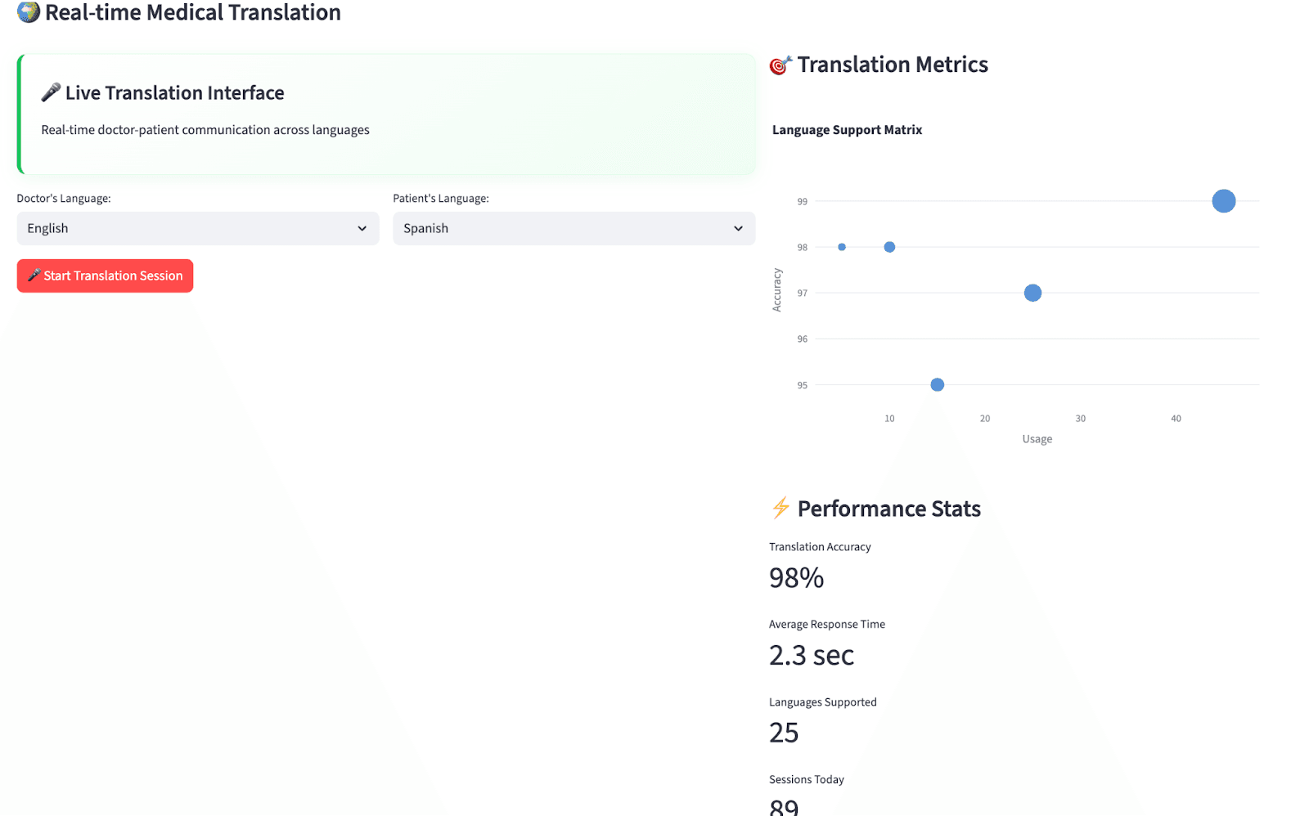Click the Language Support Matrix chart title

[x=847, y=130]
